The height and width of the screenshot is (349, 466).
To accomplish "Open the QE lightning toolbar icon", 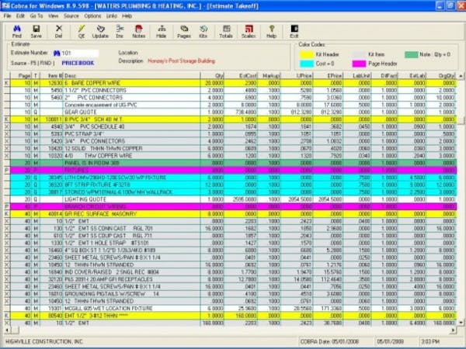I will click(x=82, y=31).
